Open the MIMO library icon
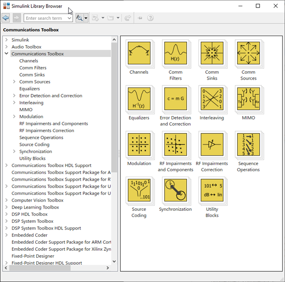 point(248,99)
